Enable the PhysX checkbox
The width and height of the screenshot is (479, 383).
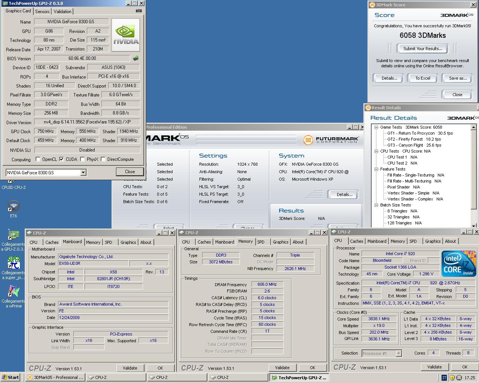click(82, 159)
